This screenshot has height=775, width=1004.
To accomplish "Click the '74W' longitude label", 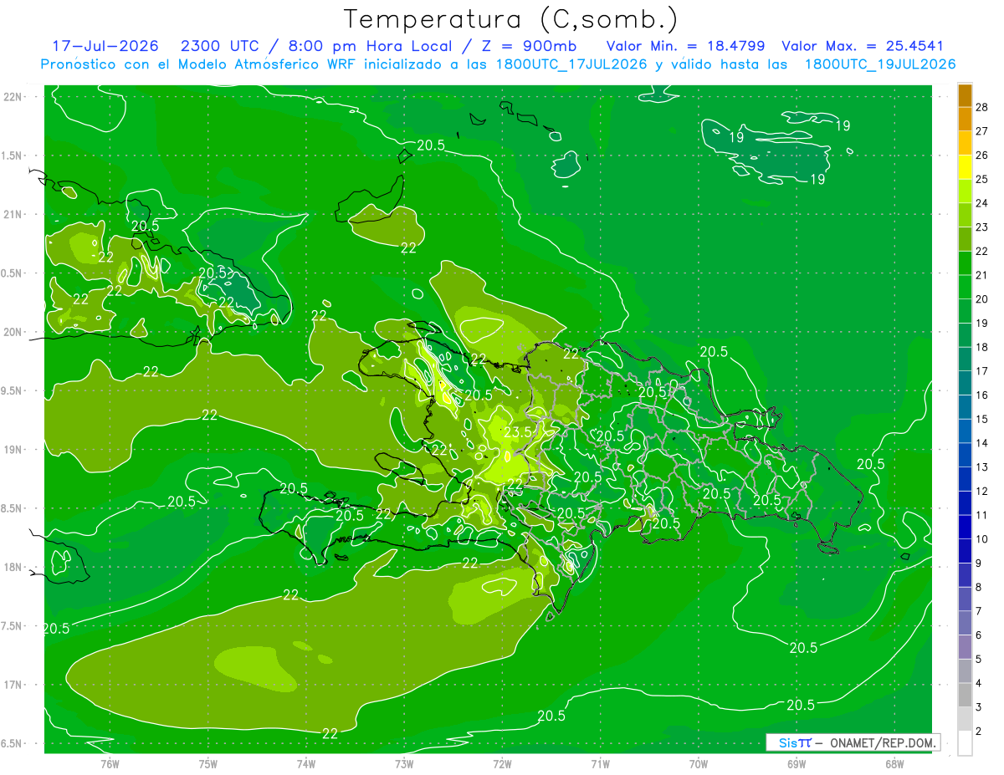I will coord(305,763).
